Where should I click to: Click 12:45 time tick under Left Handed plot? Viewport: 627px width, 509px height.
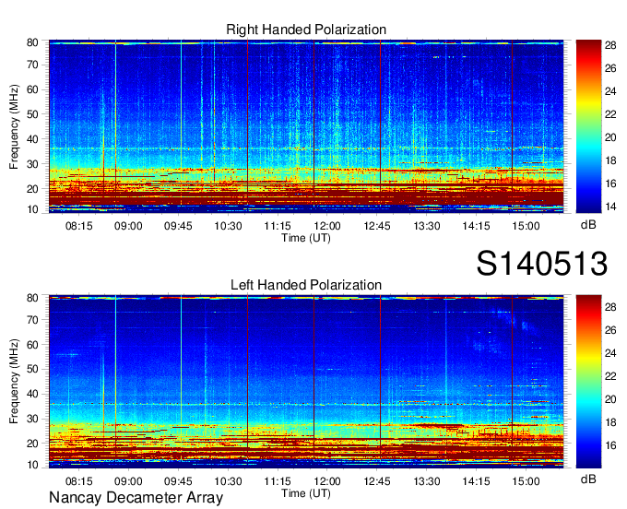click(377, 481)
